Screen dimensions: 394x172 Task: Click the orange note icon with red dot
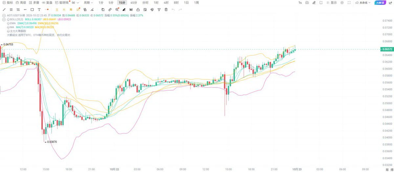coord(78,9)
